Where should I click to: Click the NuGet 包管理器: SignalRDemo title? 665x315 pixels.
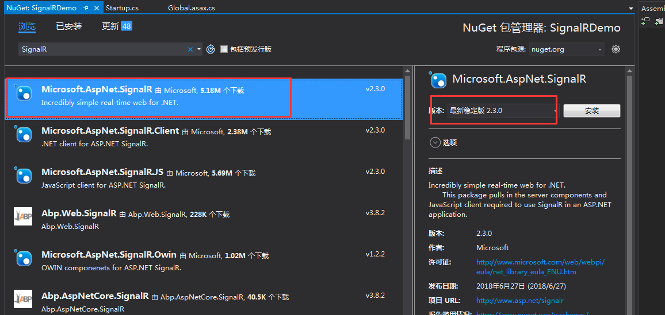[541, 28]
